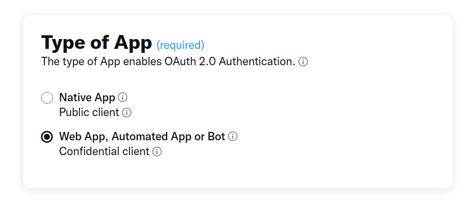Click the Type of App heading
This screenshot has width=476, height=206.
96,43
